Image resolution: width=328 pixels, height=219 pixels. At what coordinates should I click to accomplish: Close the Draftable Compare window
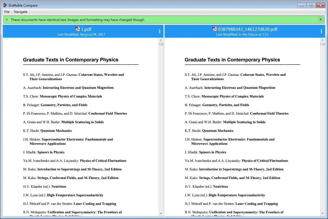(321, 5)
